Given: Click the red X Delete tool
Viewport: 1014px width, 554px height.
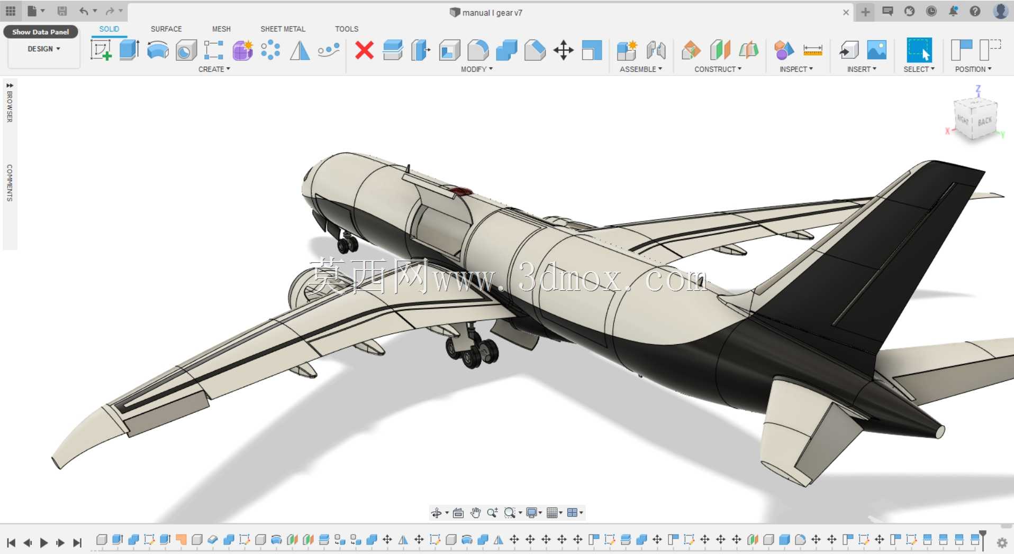Looking at the screenshot, I should [364, 50].
